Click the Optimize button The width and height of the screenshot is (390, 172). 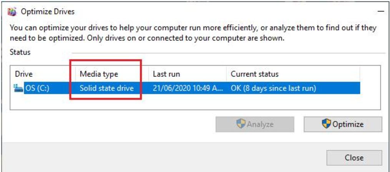point(343,124)
